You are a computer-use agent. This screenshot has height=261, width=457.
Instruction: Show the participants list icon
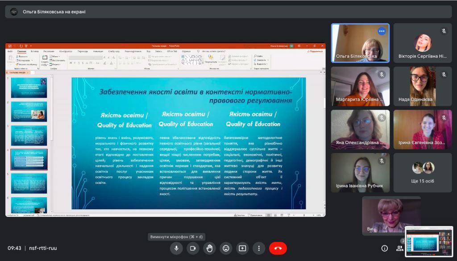coord(400,249)
